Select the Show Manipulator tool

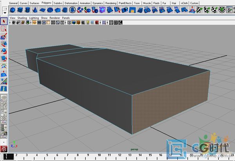tap(4, 81)
